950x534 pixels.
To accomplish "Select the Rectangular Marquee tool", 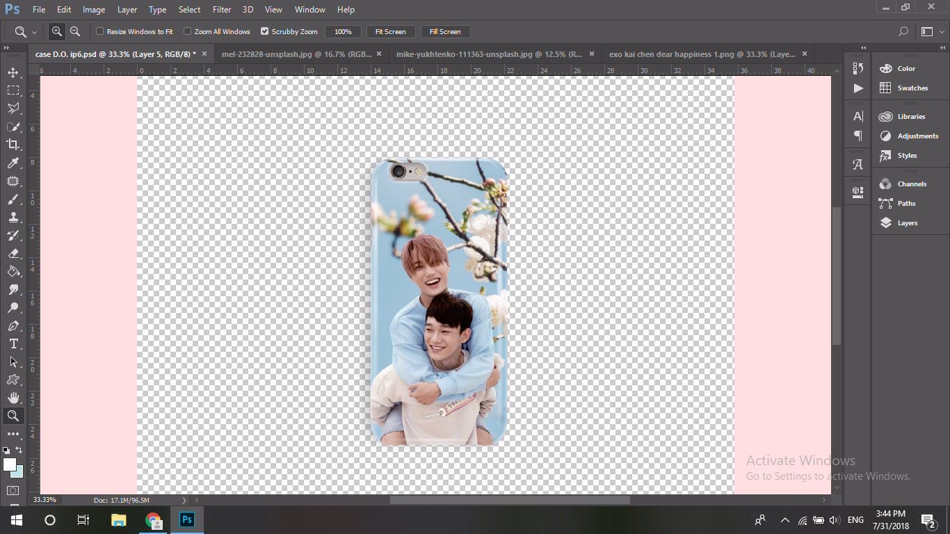I will pos(13,90).
